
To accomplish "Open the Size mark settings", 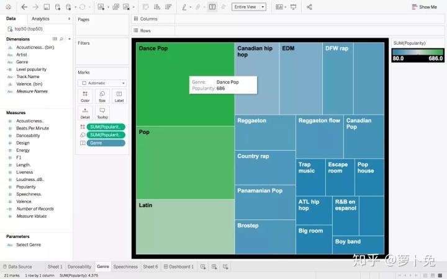I will click(102, 96).
